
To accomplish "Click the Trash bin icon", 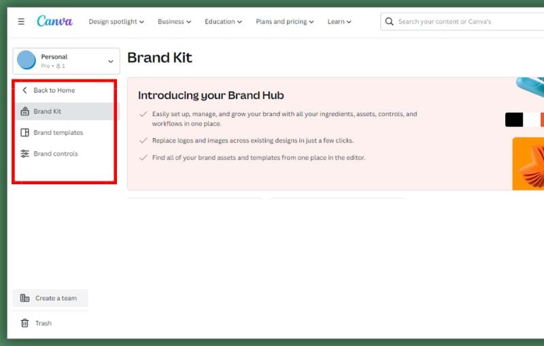I will pyautogui.click(x=24, y=323).
